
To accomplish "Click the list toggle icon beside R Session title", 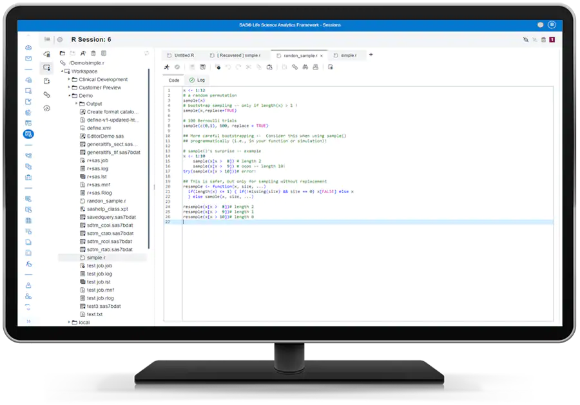I will 47,39.
